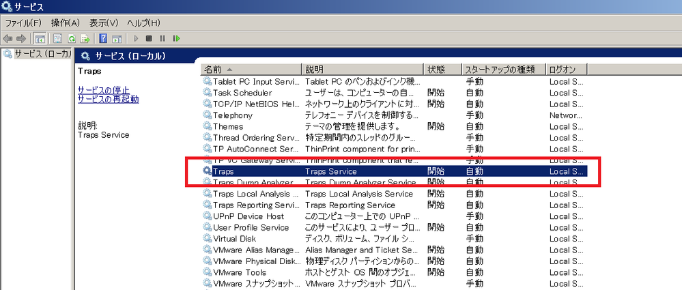Toggle the show/hide action pane toolbar icon
This screenshot has width=682, height=290.
(117, 39)
